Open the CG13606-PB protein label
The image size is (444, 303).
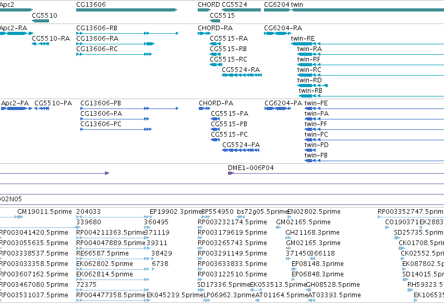(101, 103)
